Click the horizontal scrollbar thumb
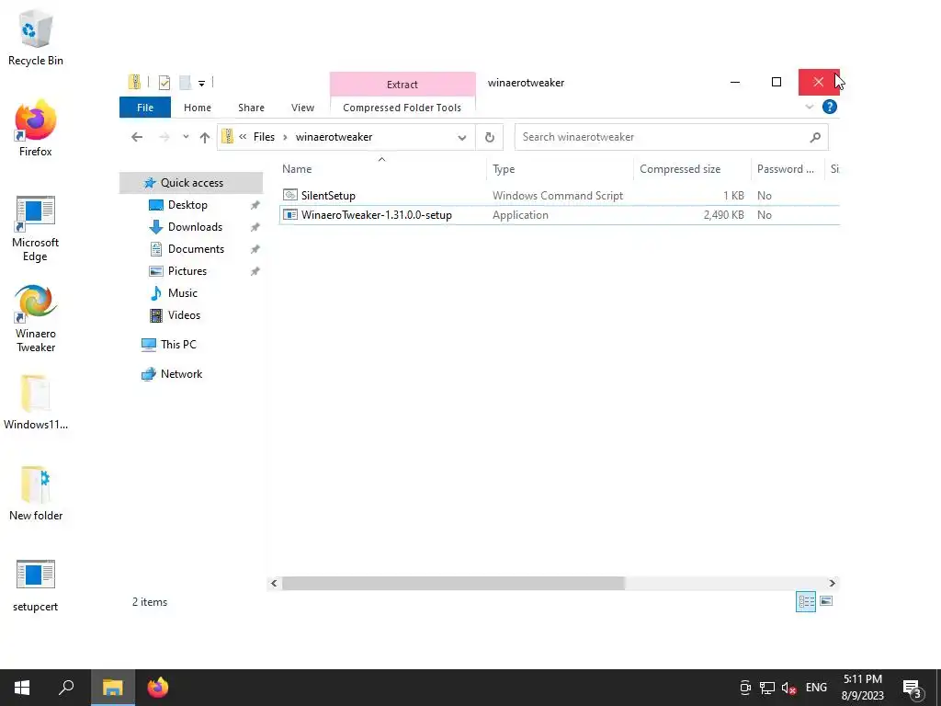This screenshot has width=941, height=706. 454,583
